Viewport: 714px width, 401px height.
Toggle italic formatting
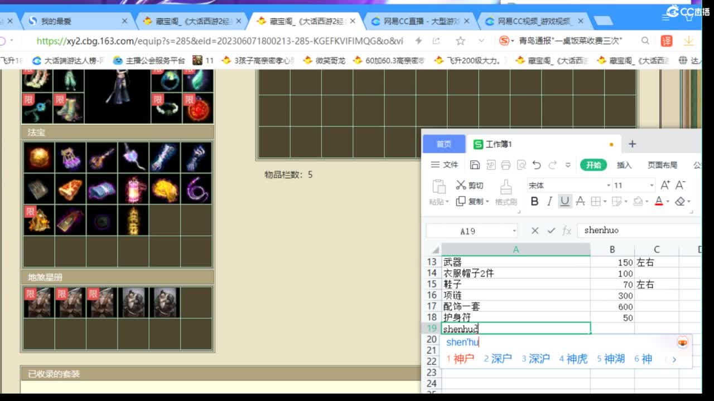[550, 202]
